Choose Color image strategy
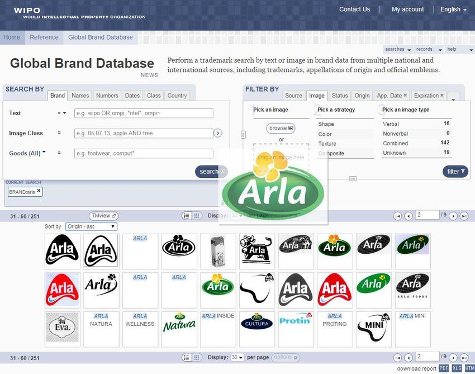This screenshot has width=475, height=374. [x=346, y=134]
